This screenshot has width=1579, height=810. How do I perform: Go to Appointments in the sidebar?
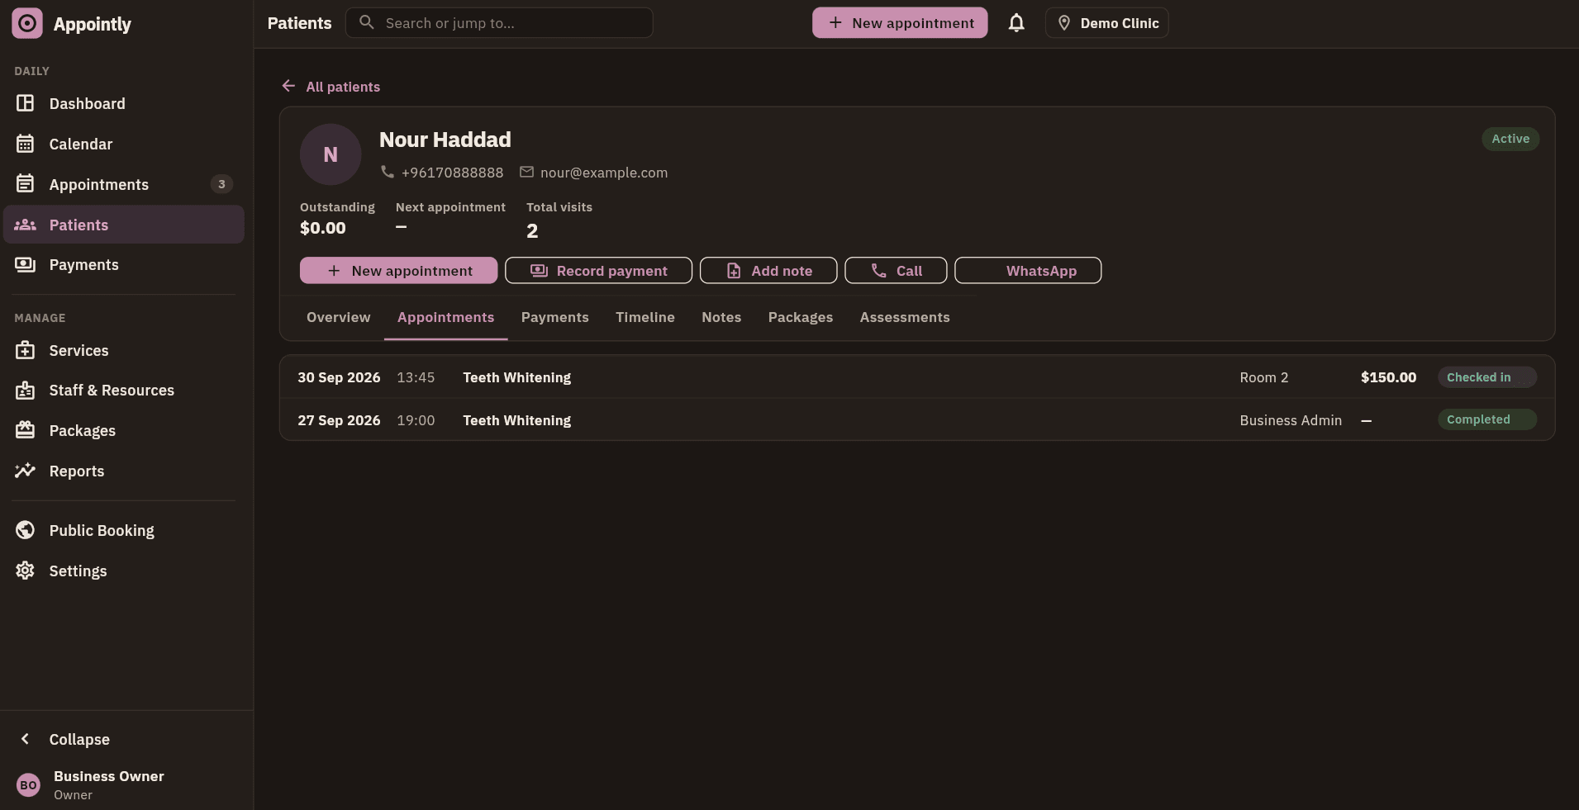click(x=124, y=184)
